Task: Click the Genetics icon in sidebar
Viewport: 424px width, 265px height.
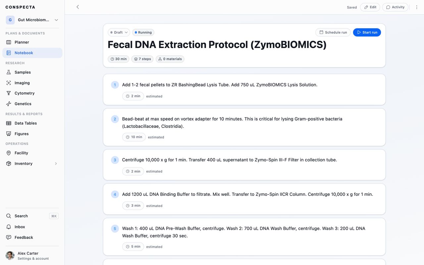Action: (9, 104)
